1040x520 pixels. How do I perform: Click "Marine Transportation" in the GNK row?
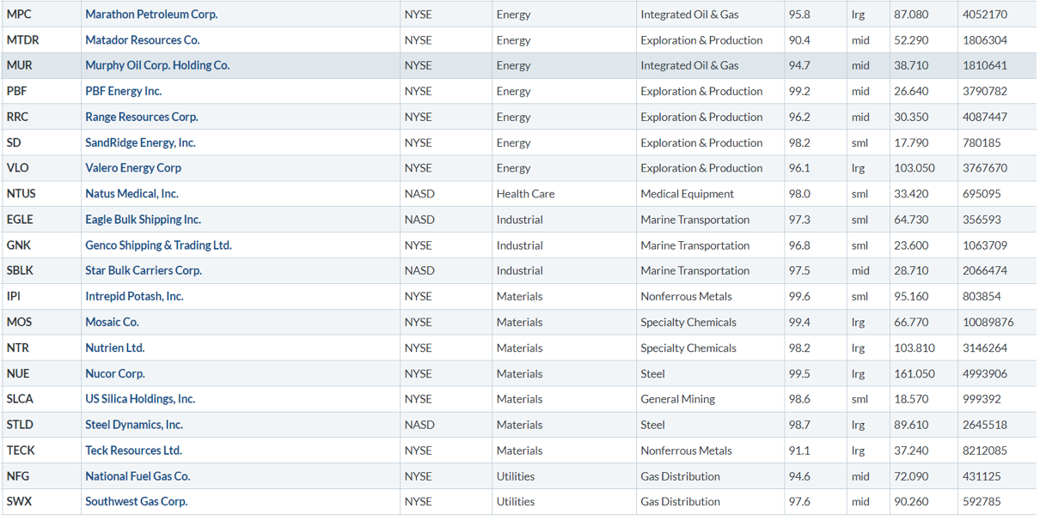[694, 245]
